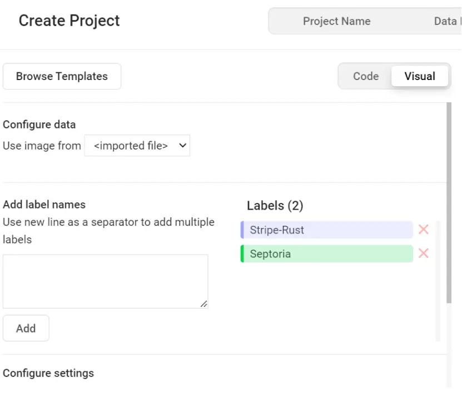The width and height of the screenshot is (462, 397).
Task: Click the red X beside Stripe-Rust
Action: click(x=424, y=230)
